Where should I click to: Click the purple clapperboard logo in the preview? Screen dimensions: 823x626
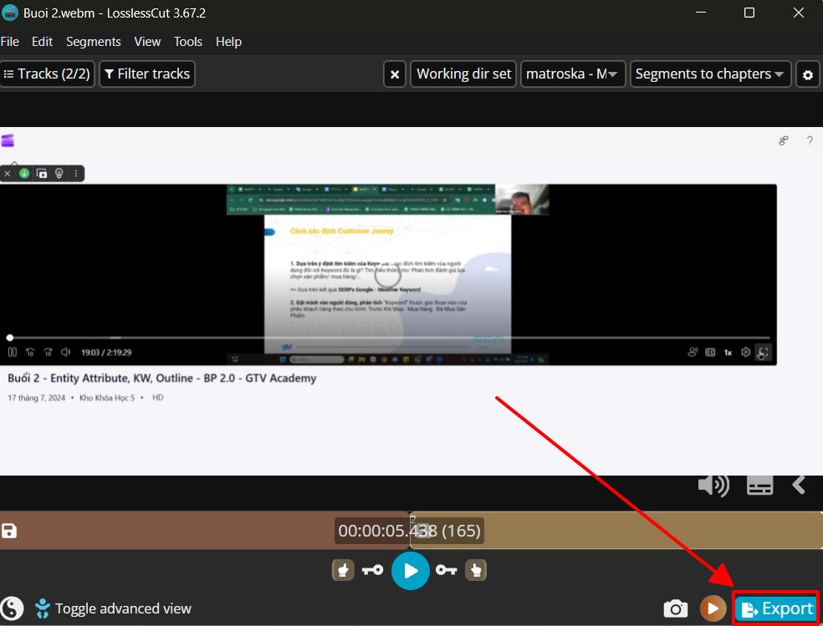(8, 140)
